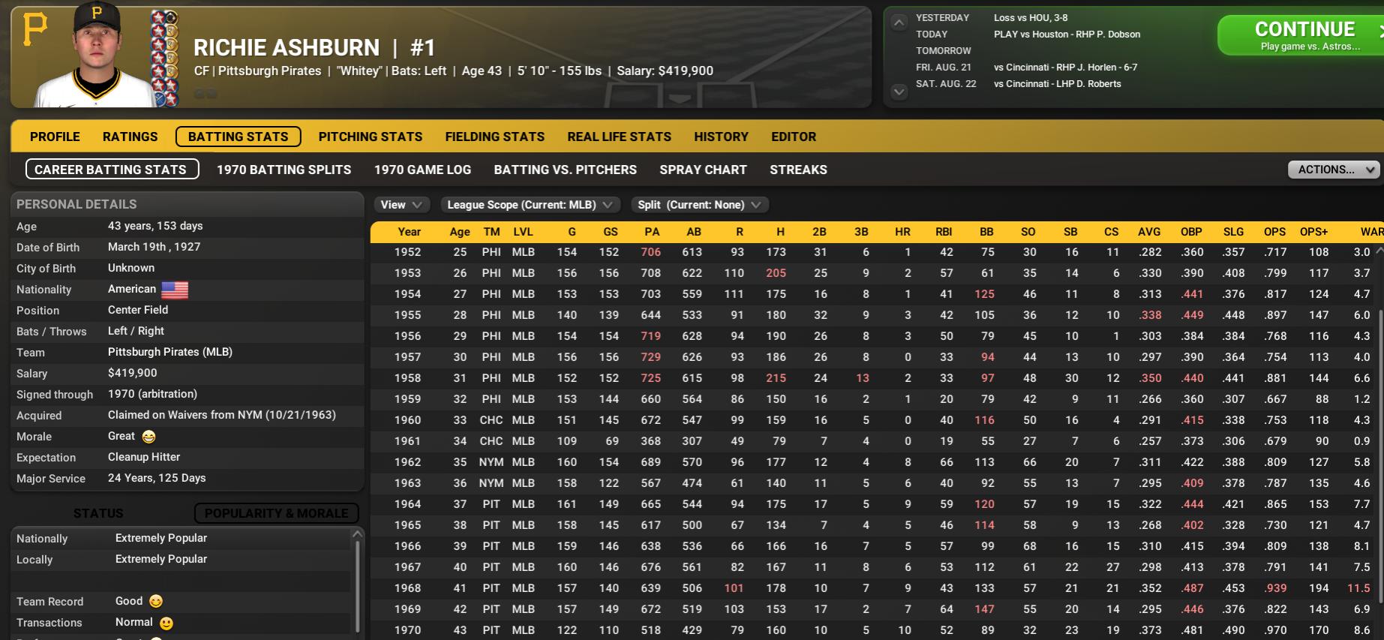Open the Real Life Stats tab

[620, 137]
